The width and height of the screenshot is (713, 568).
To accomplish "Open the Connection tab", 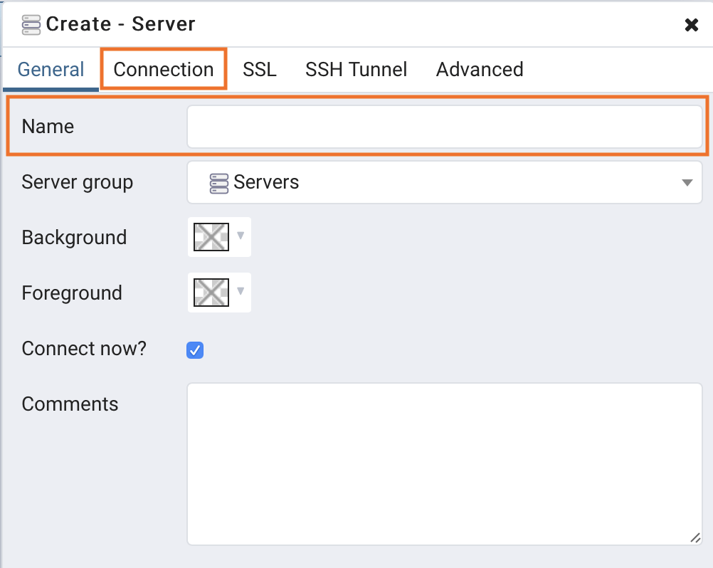I will pos(164,70).
